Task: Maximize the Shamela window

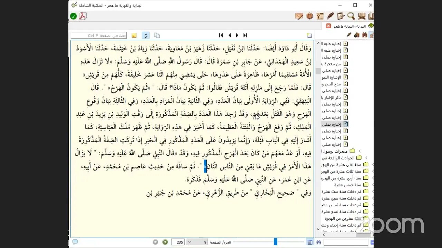Action: click(355, 5)
